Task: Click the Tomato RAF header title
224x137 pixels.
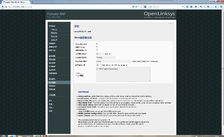Action: [56, 14]
